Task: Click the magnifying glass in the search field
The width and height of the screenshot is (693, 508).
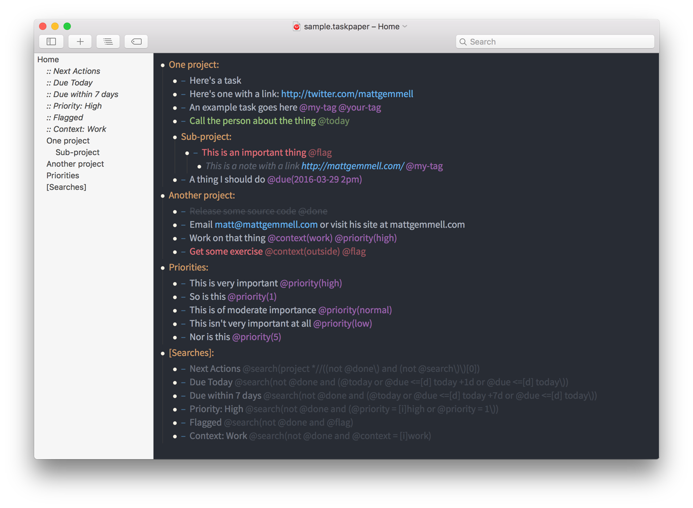Action: tap(463, 42)
